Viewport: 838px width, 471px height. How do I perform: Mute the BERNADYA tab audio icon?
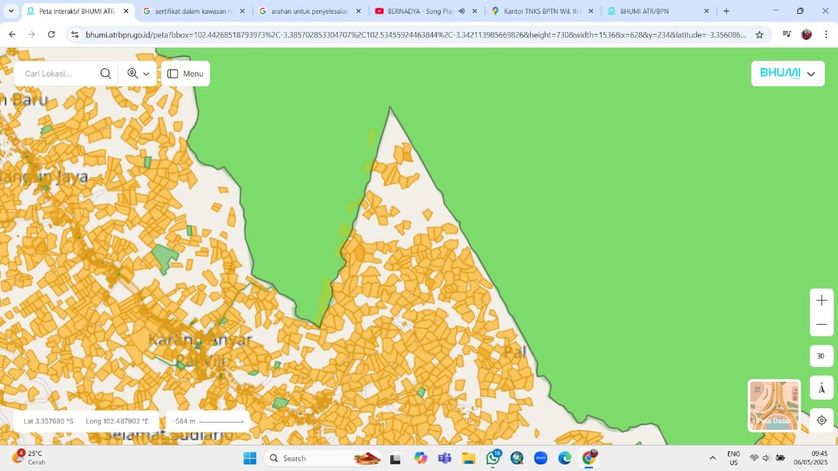[x=462, y=11]
